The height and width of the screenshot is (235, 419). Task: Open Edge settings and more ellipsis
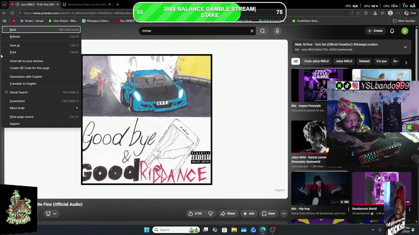[x=398, y=13]
